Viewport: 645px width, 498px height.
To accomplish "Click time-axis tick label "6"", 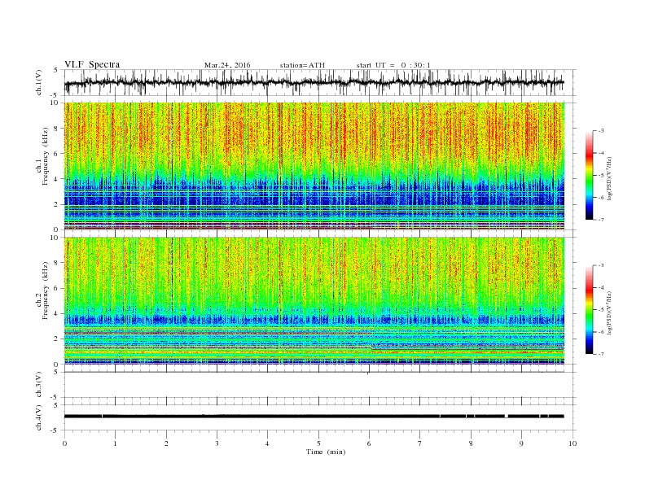I will pyautogui.click(x=369, y=443).
